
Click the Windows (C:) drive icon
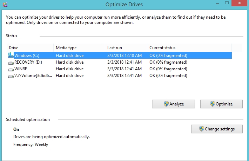(x=11, y=56)
